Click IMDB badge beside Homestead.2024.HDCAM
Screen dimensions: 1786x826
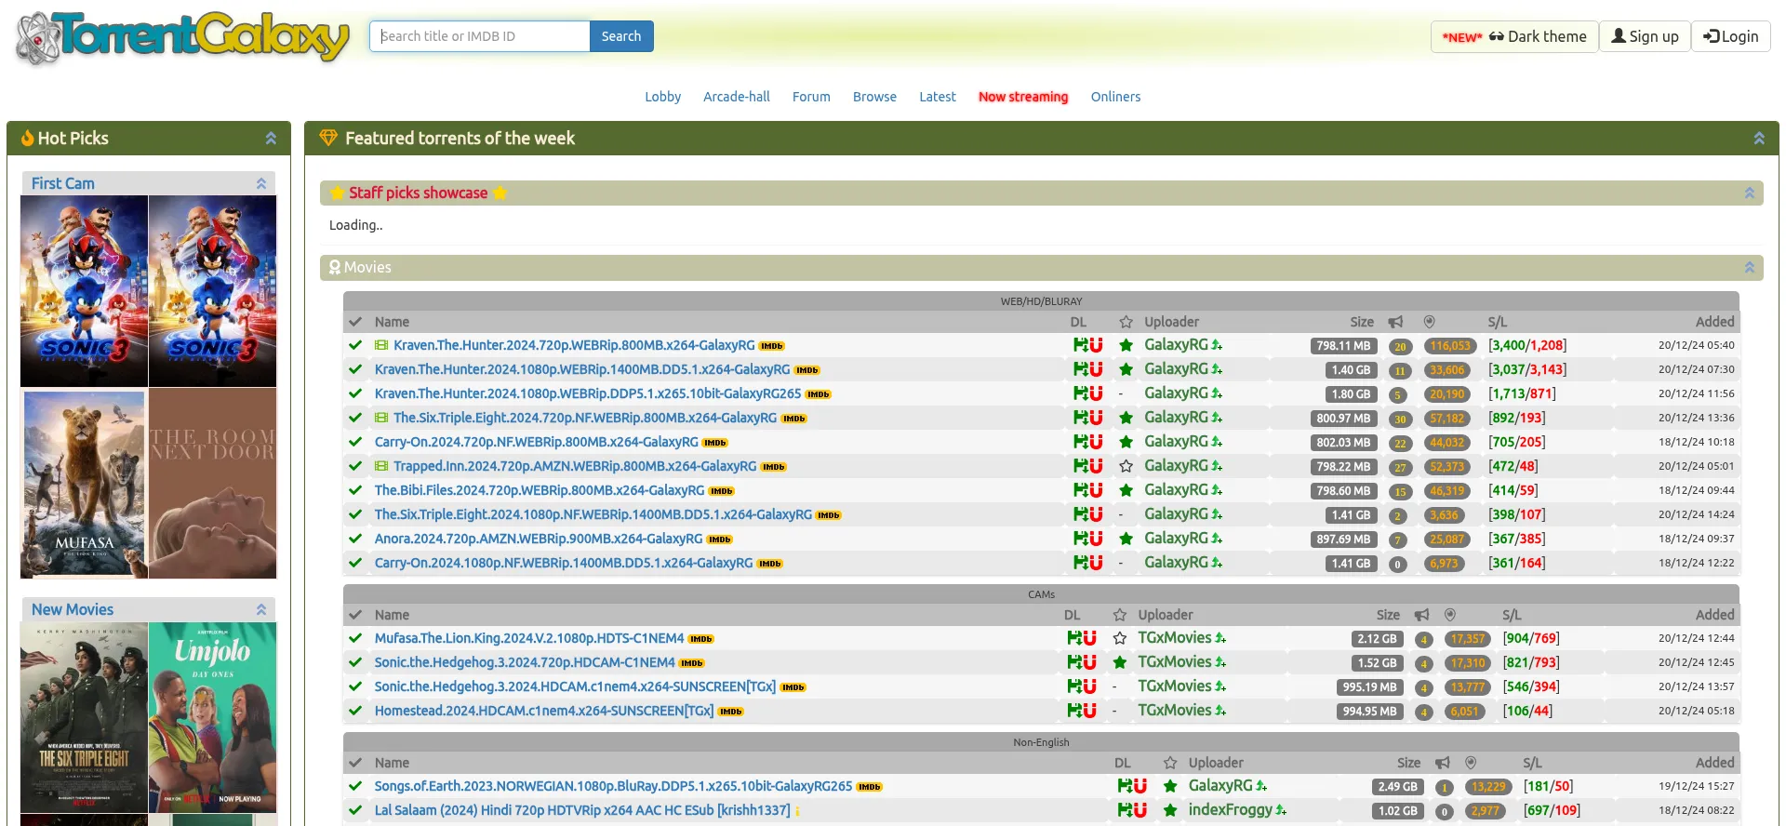731,712
